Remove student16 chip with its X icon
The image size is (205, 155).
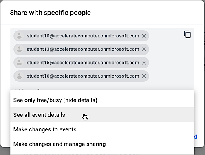[x=144, y=76]
